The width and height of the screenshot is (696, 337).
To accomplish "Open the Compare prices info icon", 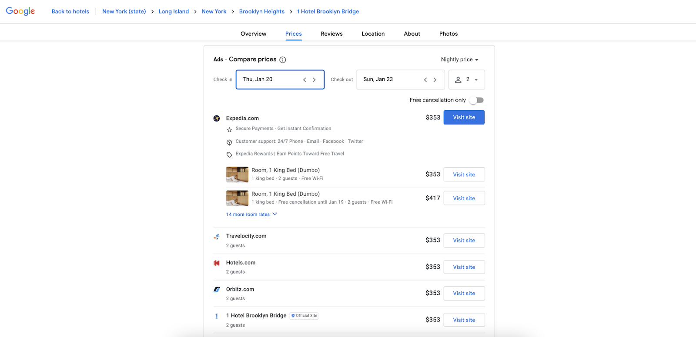I will [x=283, y=60].
